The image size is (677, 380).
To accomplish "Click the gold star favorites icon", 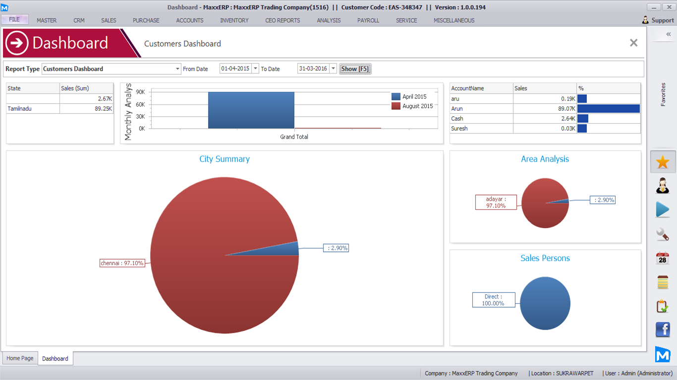I will (663, 162).
